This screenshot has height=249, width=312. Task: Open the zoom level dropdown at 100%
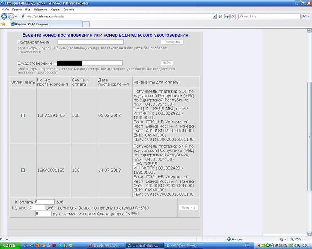pos(304,239)
